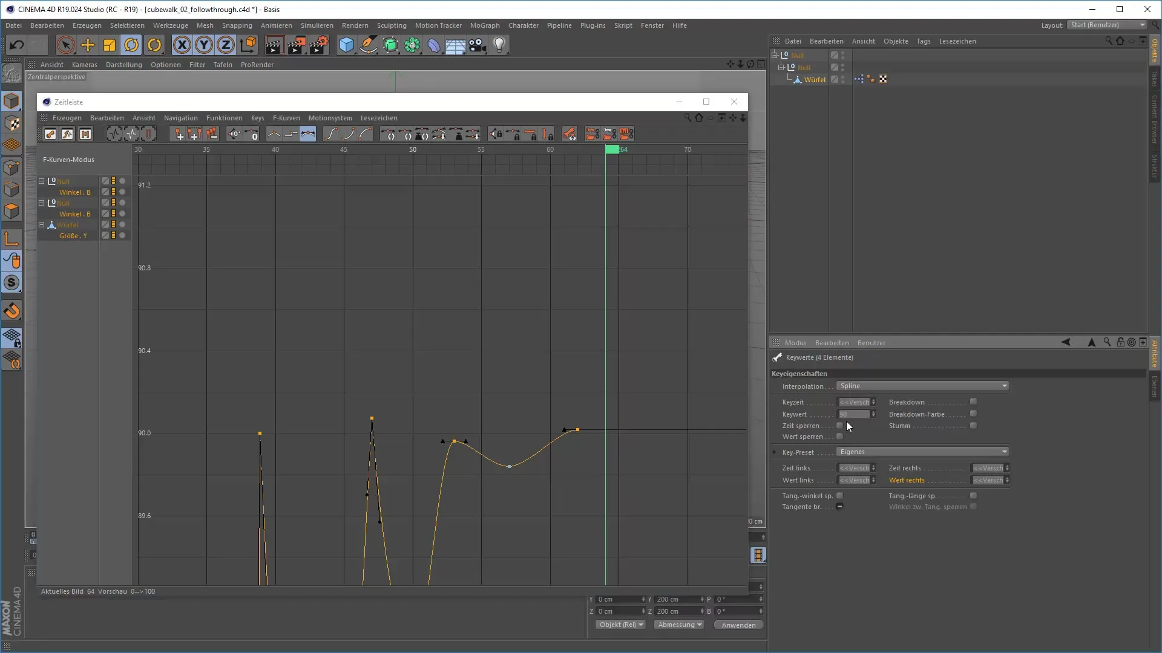Select the Rotate tool

[x=131, y=45]
